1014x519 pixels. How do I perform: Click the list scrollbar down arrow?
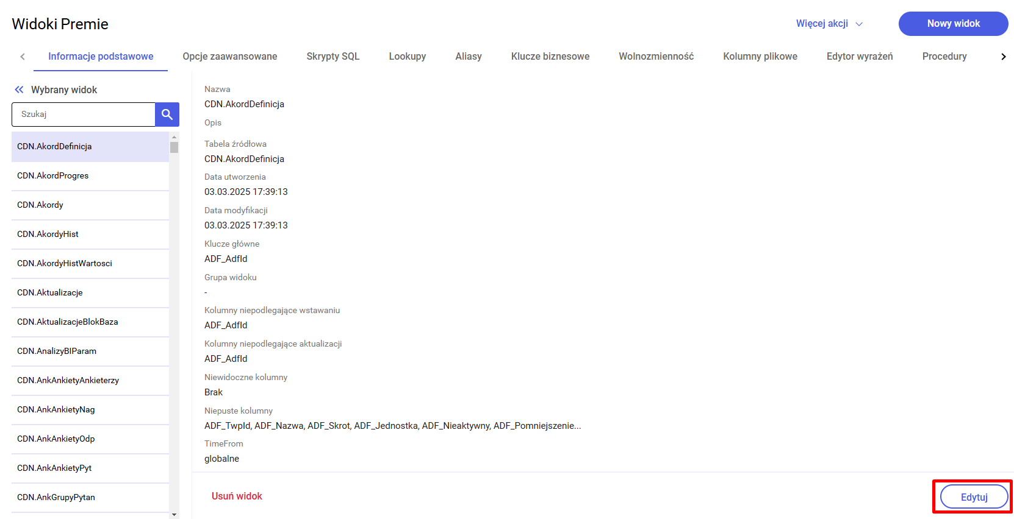174,515
